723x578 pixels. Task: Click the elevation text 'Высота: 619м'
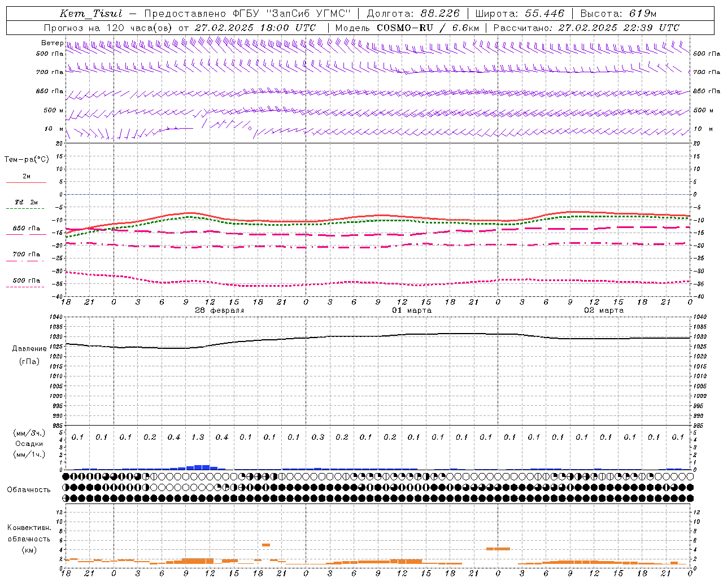tap(619, 14)
